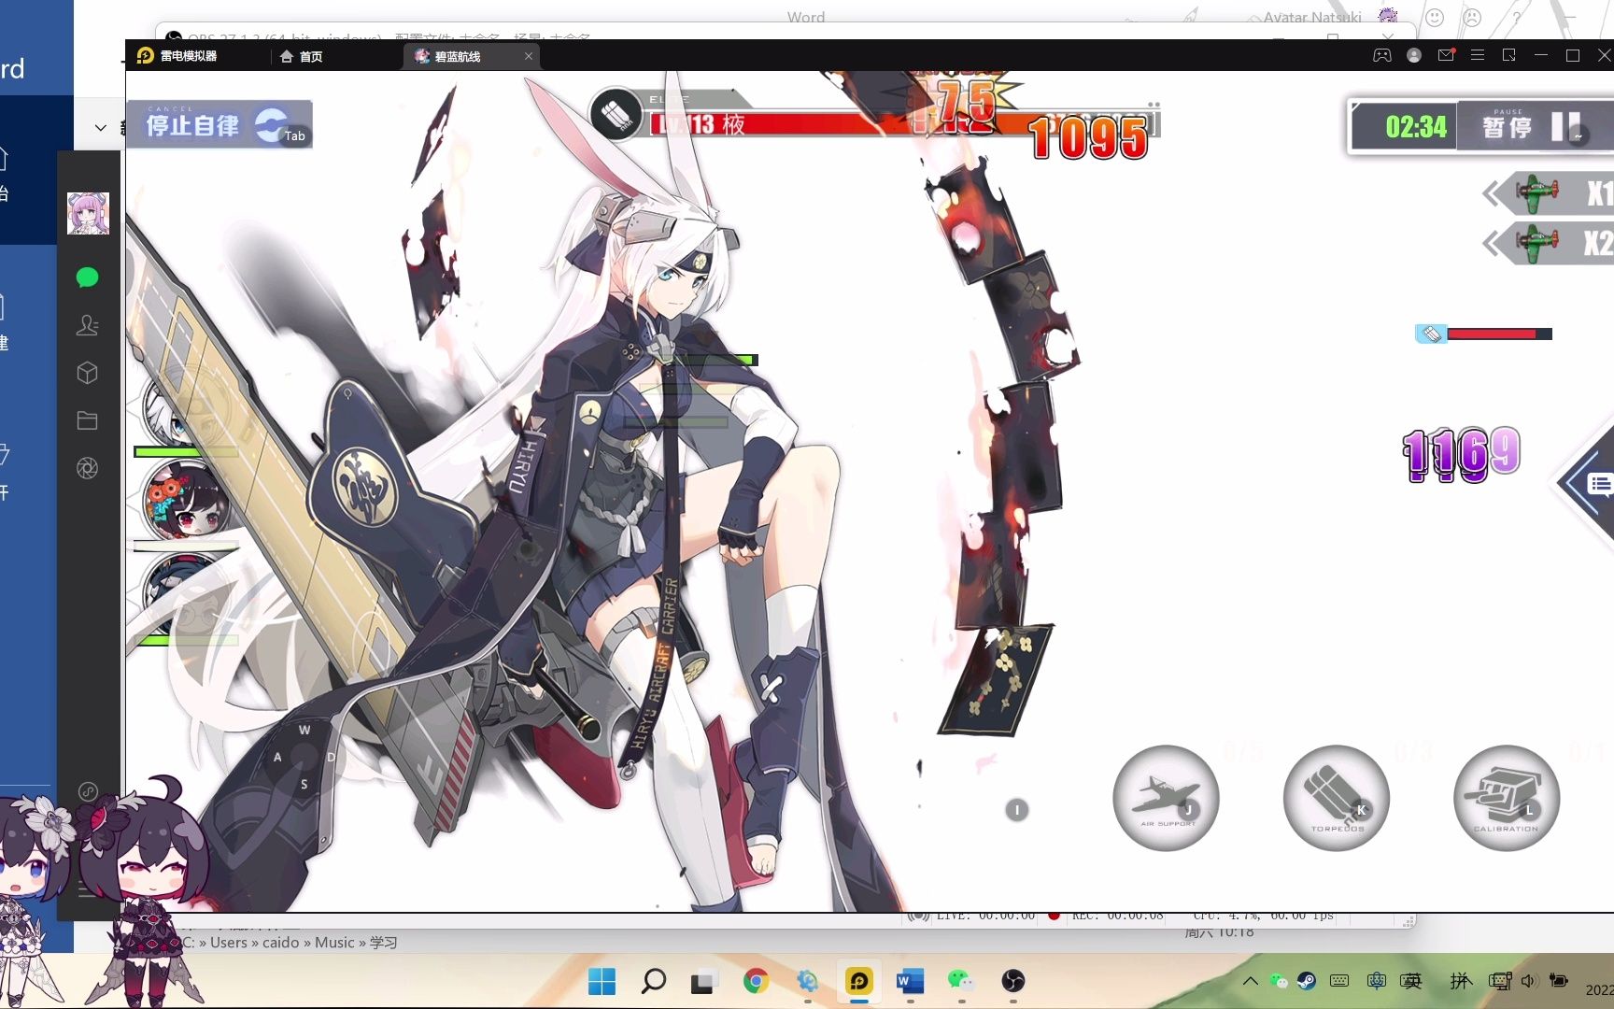Click the 学习 breadcrumb folder
The image size is (1614, 1009).
coord(384,943)
